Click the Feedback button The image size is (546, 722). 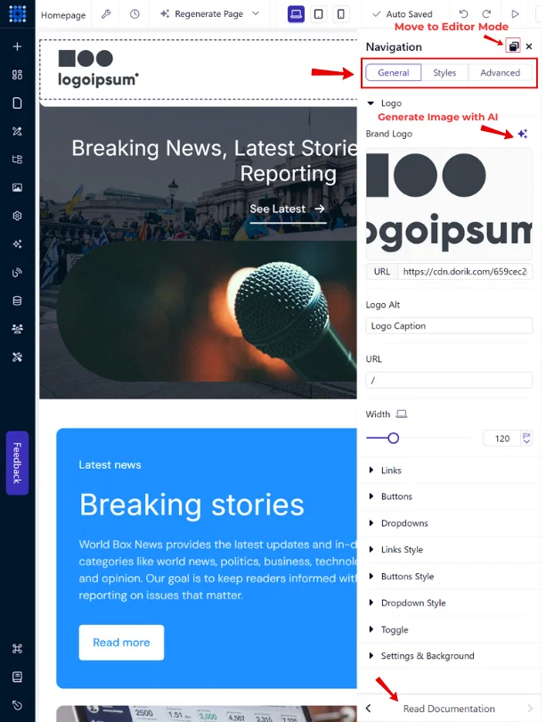click(x=18, y=463)
